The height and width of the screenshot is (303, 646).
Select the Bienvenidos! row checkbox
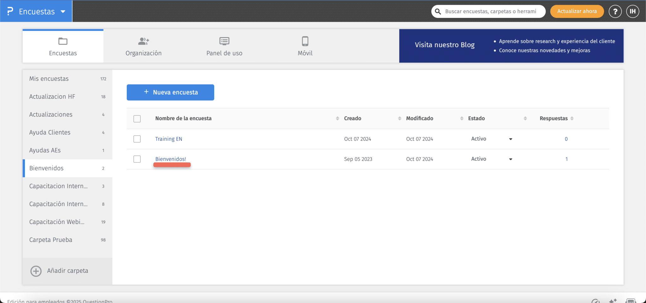pyautogui.click(x=137, y=159)
